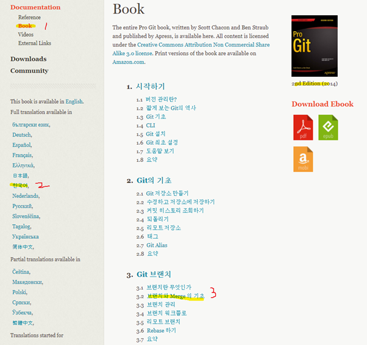This screenshot has width=367, height=345.
Task: Open the Documentation section heading
Action: point(35,7)
